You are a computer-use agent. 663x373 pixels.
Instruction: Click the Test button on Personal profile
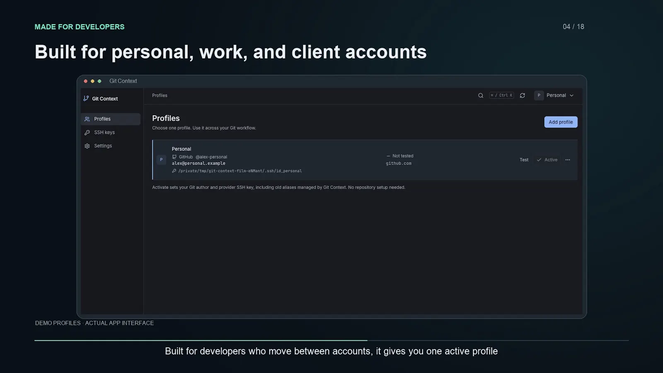point(524,160)
